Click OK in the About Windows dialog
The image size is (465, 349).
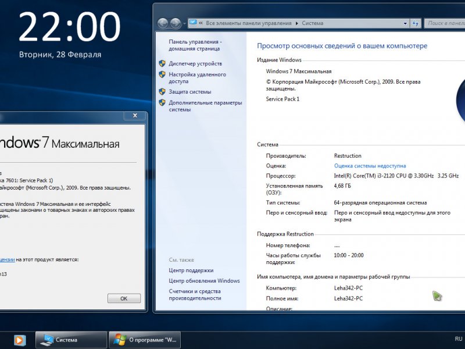coord(124,298)
